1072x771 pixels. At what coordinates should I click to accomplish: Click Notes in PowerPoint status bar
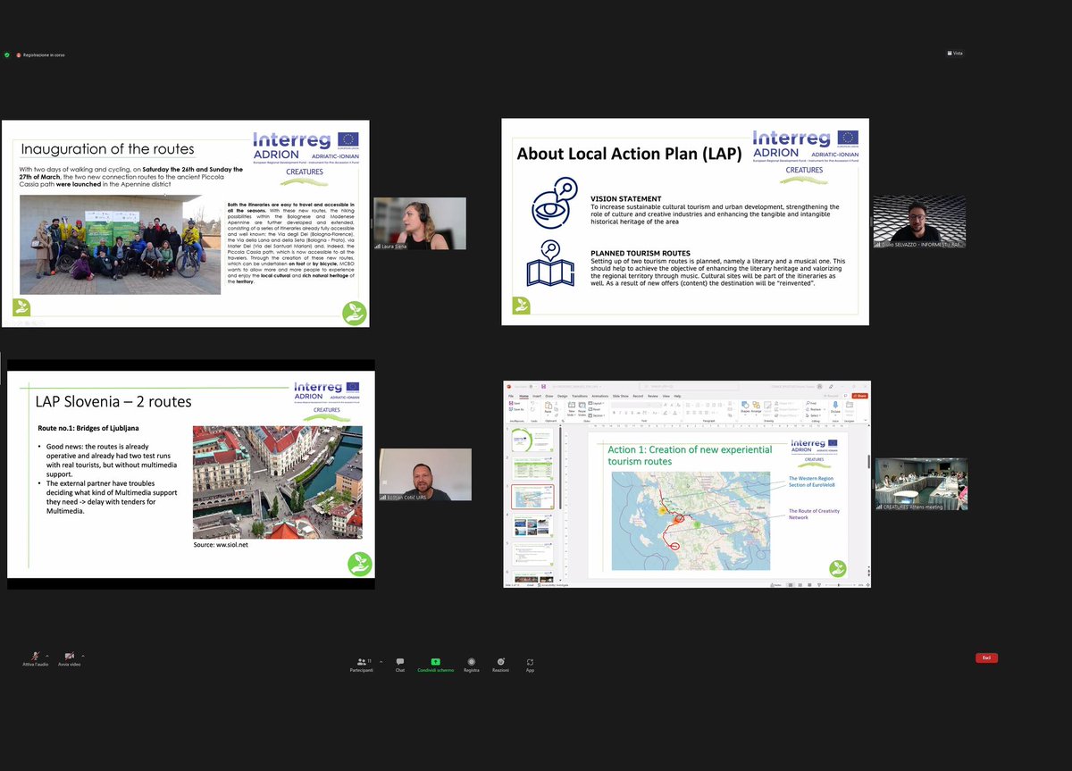point(775,585)
